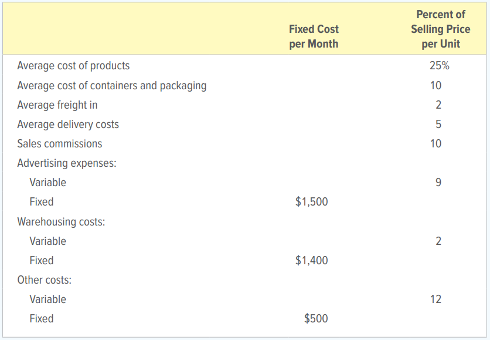
Task: Click the 5 percent delivery costs value
Action: (438, 124)
